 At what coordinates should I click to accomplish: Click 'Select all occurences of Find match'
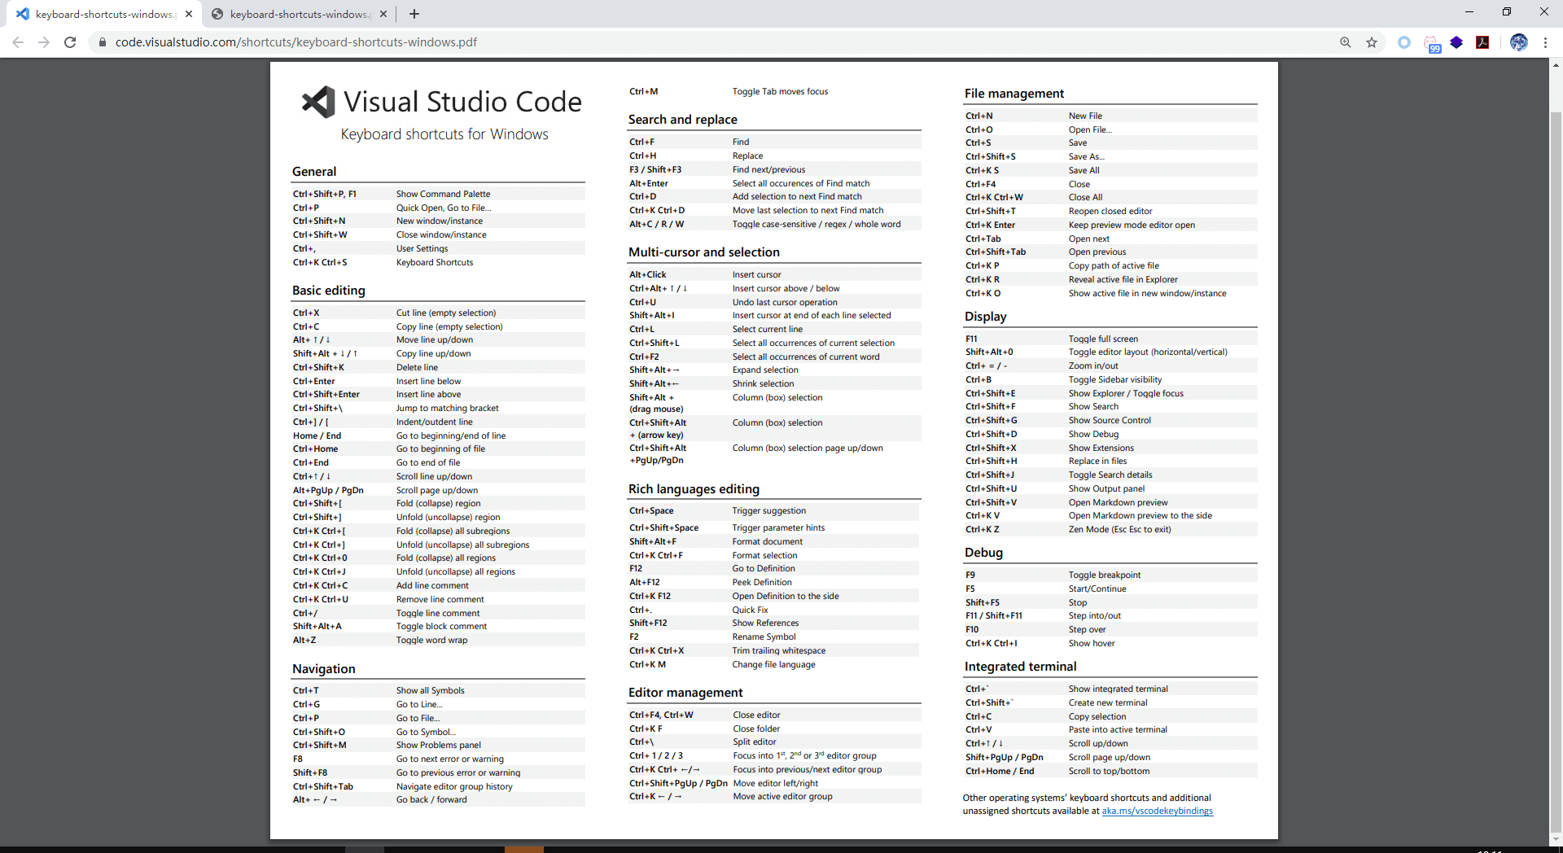click(801, 183)
